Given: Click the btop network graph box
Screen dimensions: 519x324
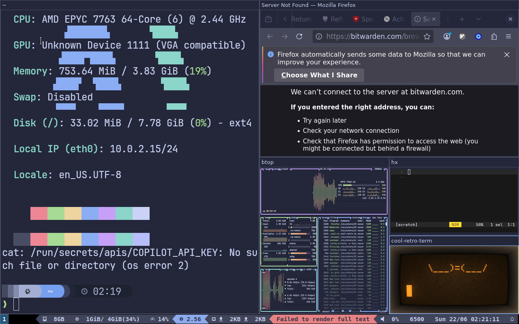Looking at the screenshot, I should coord(289,290).
